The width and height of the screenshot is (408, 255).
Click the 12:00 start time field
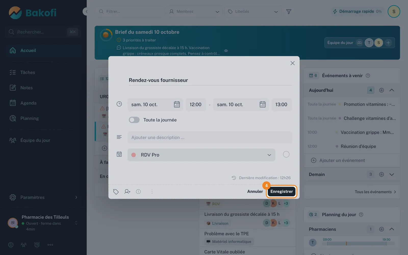pyautogui.click(x=196, y=105)
